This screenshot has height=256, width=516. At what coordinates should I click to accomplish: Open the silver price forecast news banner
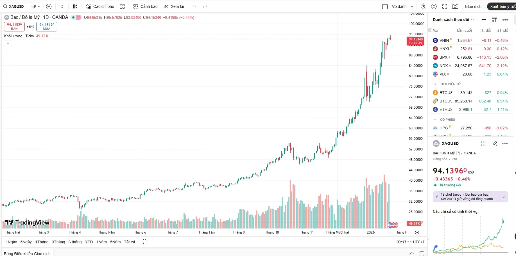pos(470,196)
